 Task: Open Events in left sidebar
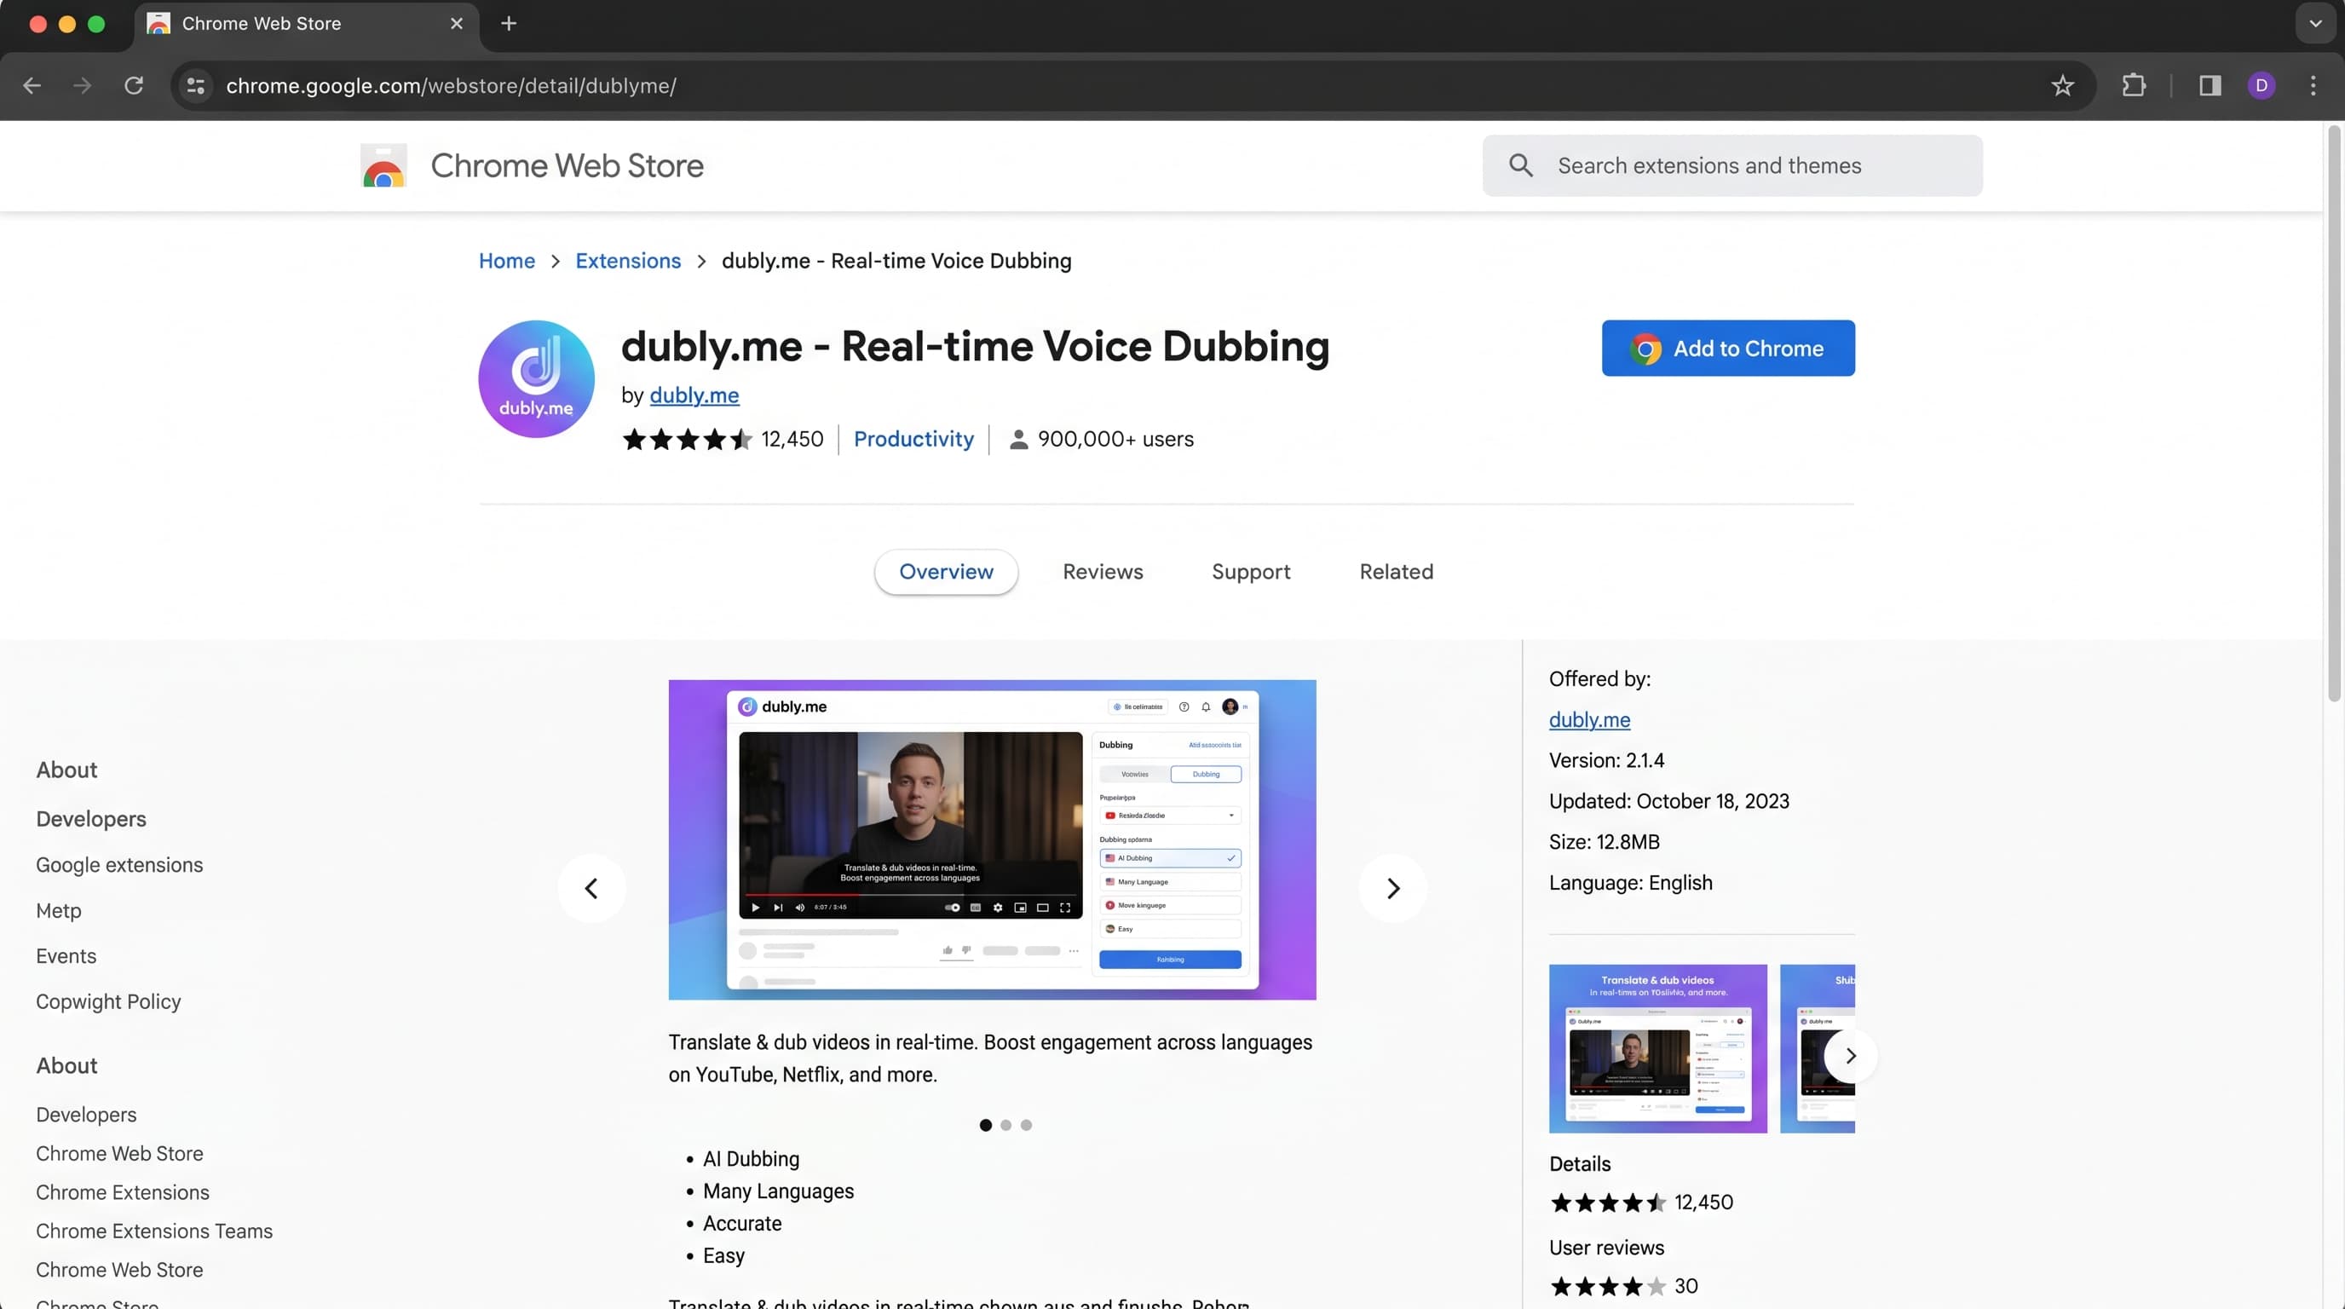(x=66, y=956)
